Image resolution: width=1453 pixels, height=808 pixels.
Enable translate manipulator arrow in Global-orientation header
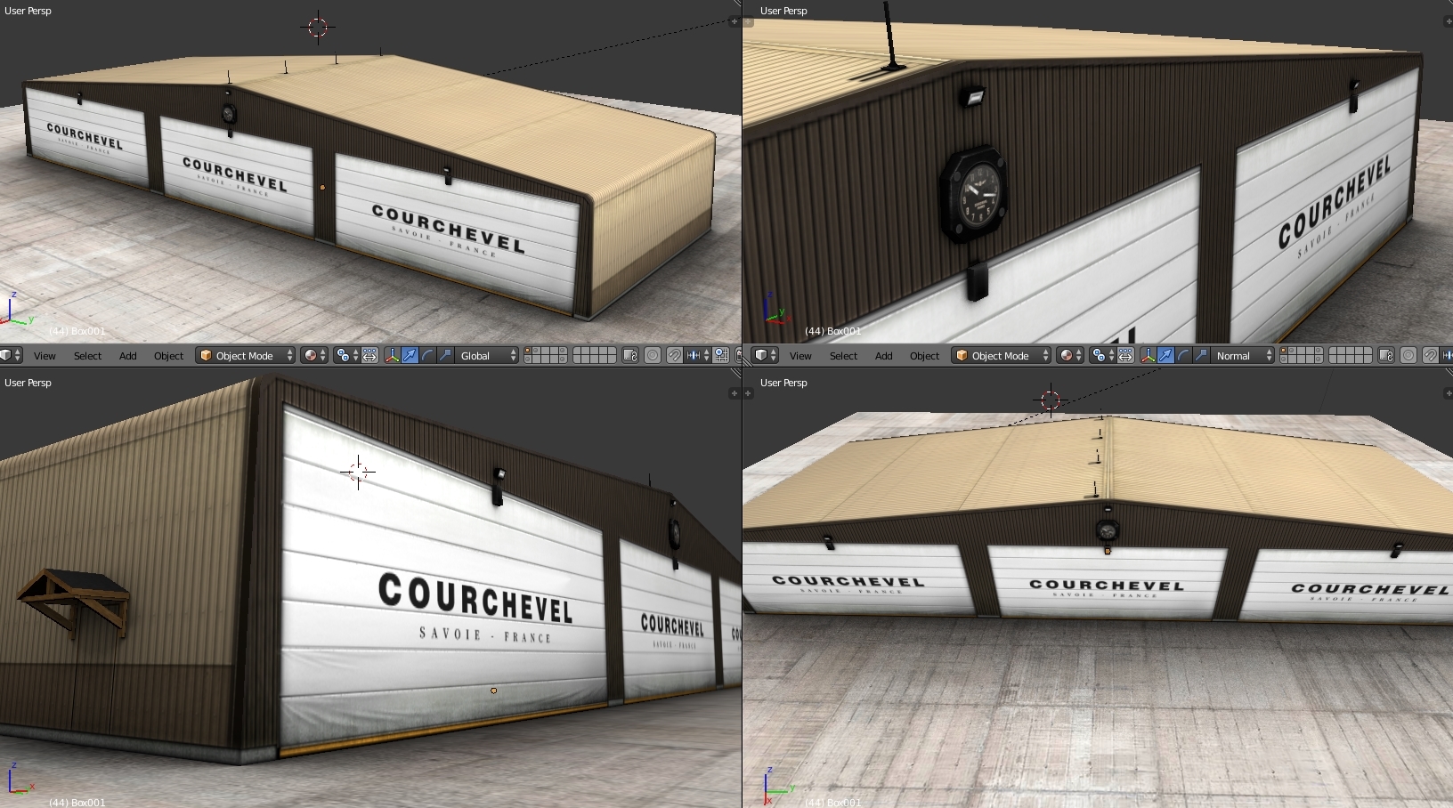click(410, 355)
